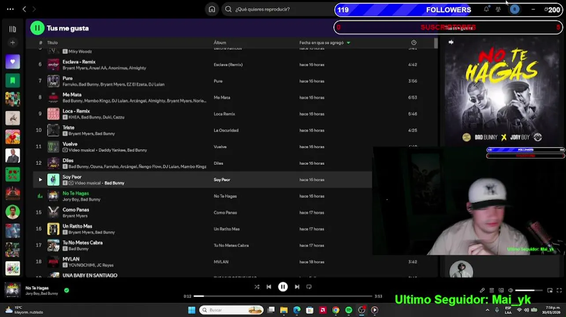The image size is (566, 317).
Task: Open 'Fecha en que se agregó' sort dropdown
Action: coord(325,43)
